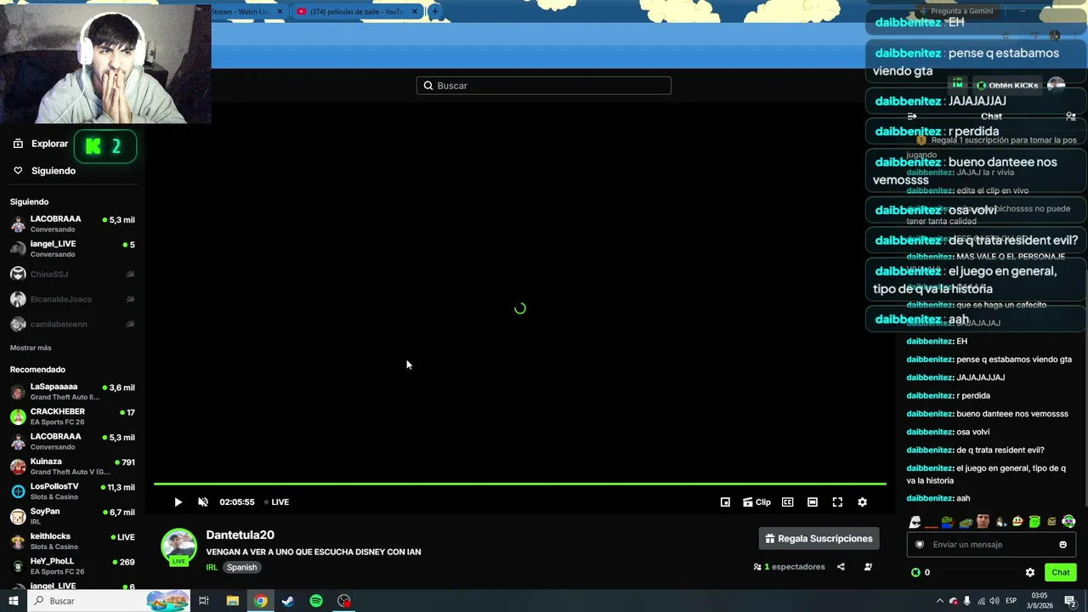The height and width of the screenshot is (612, 1088).
Task: Open Task View on the taskbar
Action: point(204,601)
